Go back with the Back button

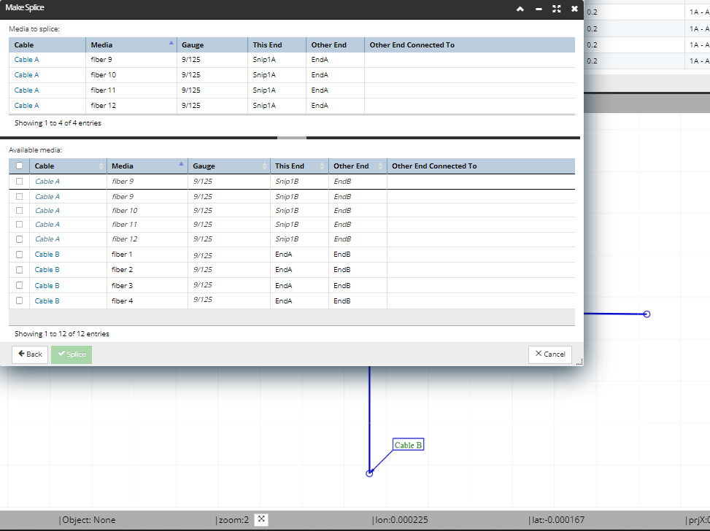coord(30,354)
